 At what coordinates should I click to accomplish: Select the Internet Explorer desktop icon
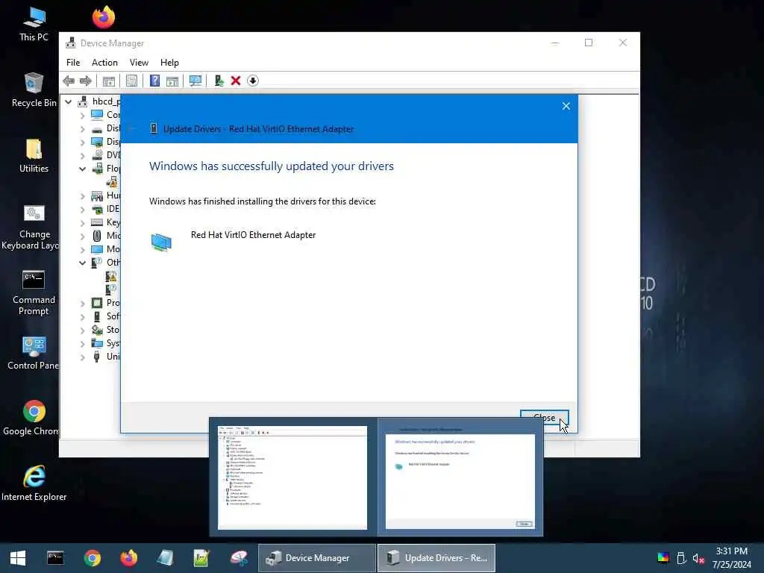(34, 483)
